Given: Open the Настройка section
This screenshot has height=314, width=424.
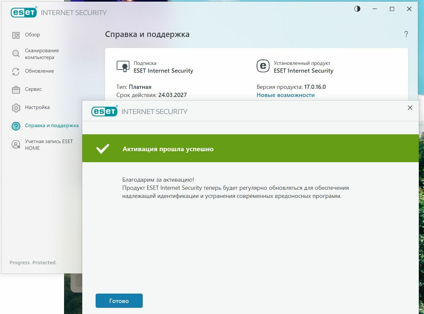Looking at the screenshot, I should pos(37,107).
